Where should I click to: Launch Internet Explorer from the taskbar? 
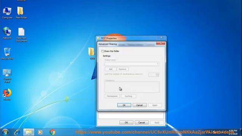(x=17, y=132)
